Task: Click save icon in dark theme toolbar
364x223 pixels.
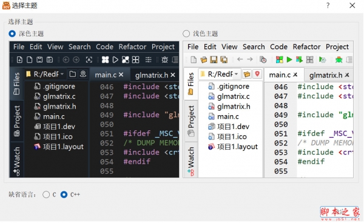Action: pos(39,60)
